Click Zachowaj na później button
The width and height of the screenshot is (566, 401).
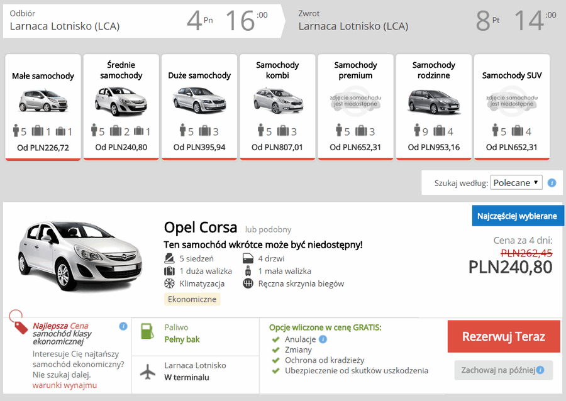point(504,370)
